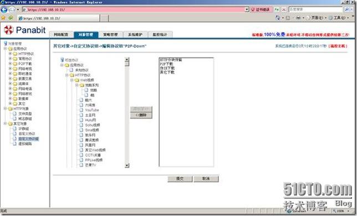Click the 取消 cancel button
This screenshot has height=216, width=357.
pyautogui.click(x=206, y=179)
